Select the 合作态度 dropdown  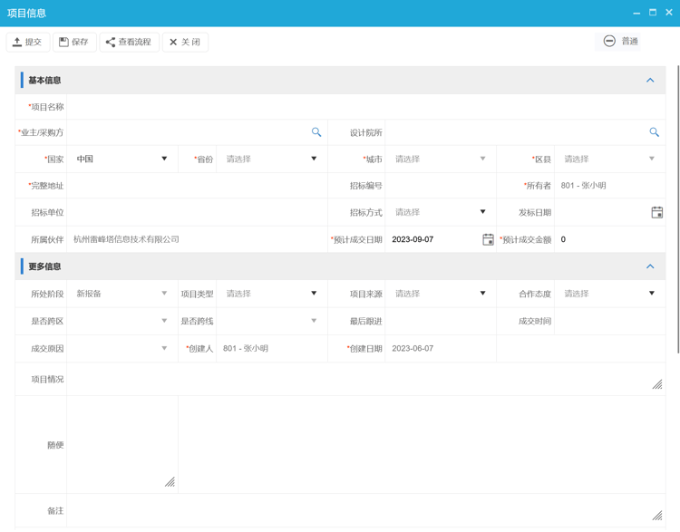pos(608,294)
